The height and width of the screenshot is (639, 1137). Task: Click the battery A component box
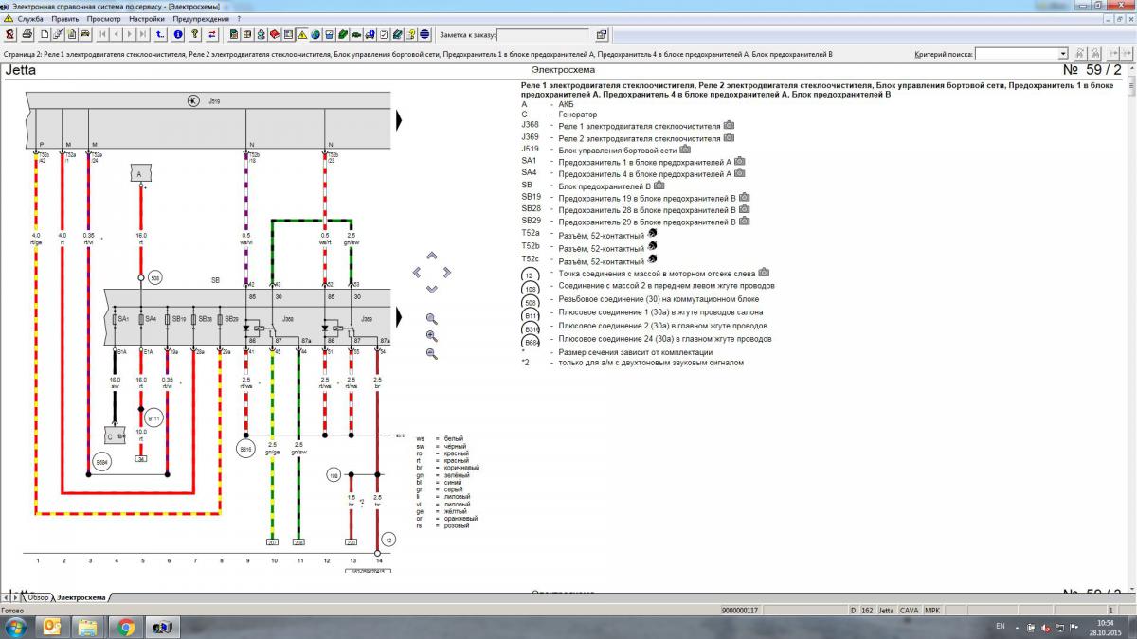click(141, 174)
